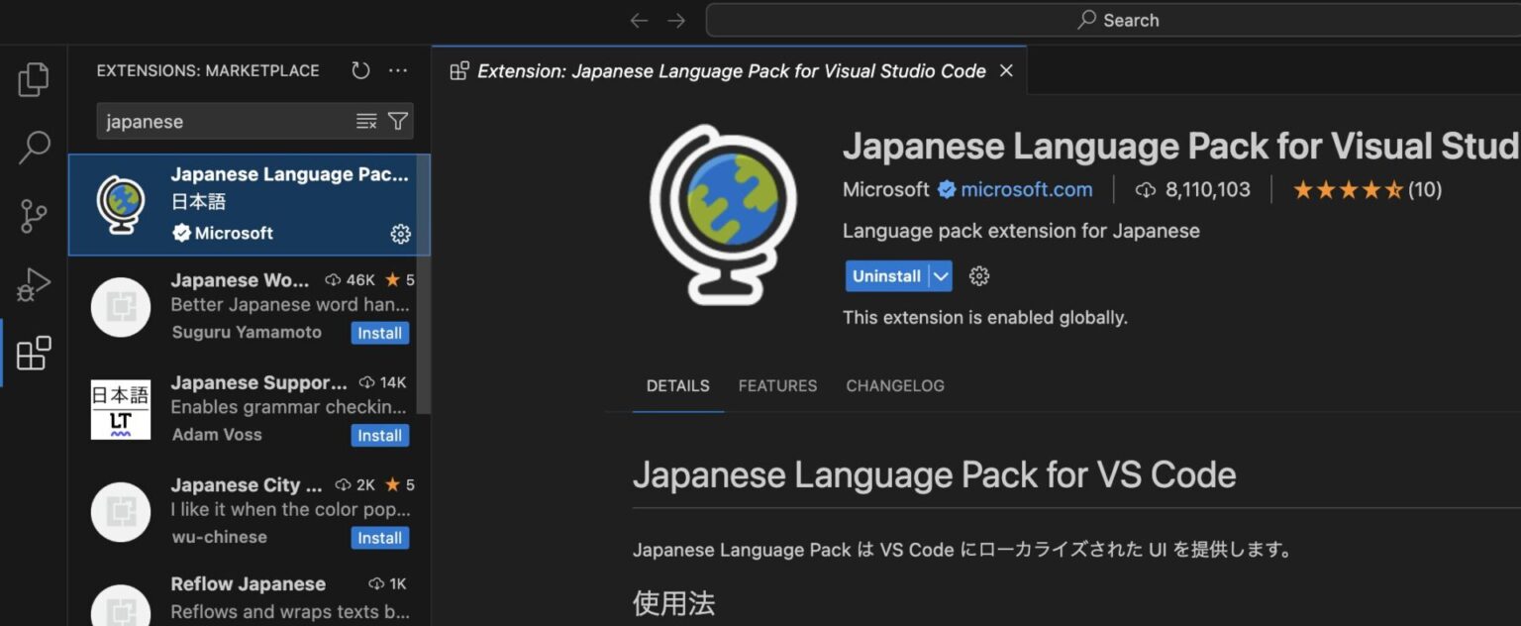The width and height of the screenshot is (1521, 626).
Task: Open the CHANGELOG tab
Action: coord(894,385)
